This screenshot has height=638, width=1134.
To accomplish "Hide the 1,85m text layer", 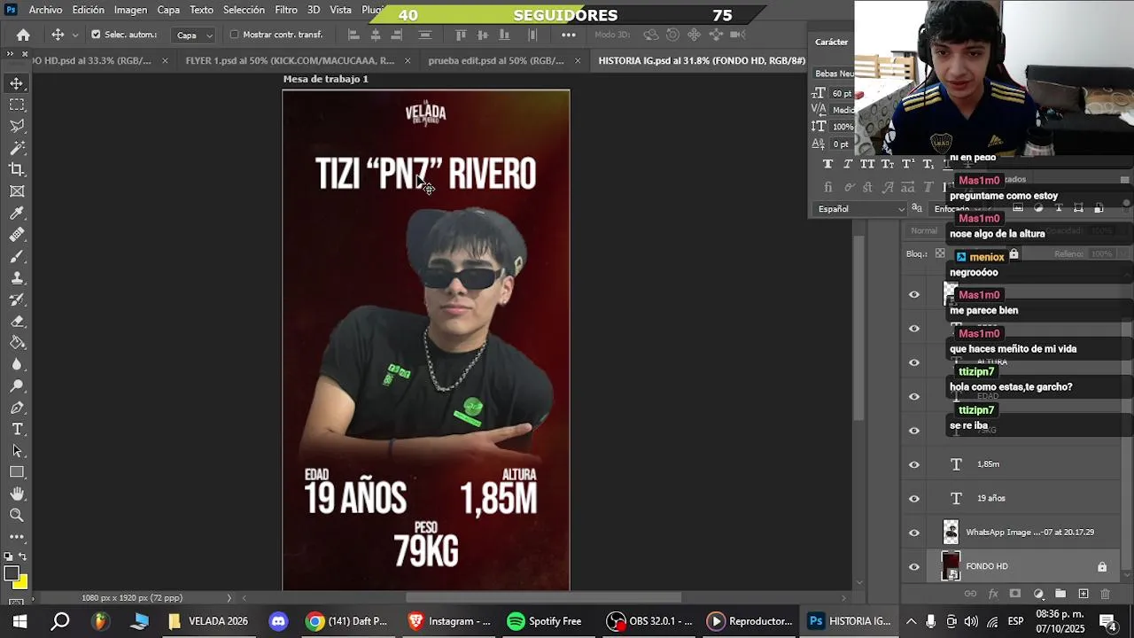I will coord(914,464).
